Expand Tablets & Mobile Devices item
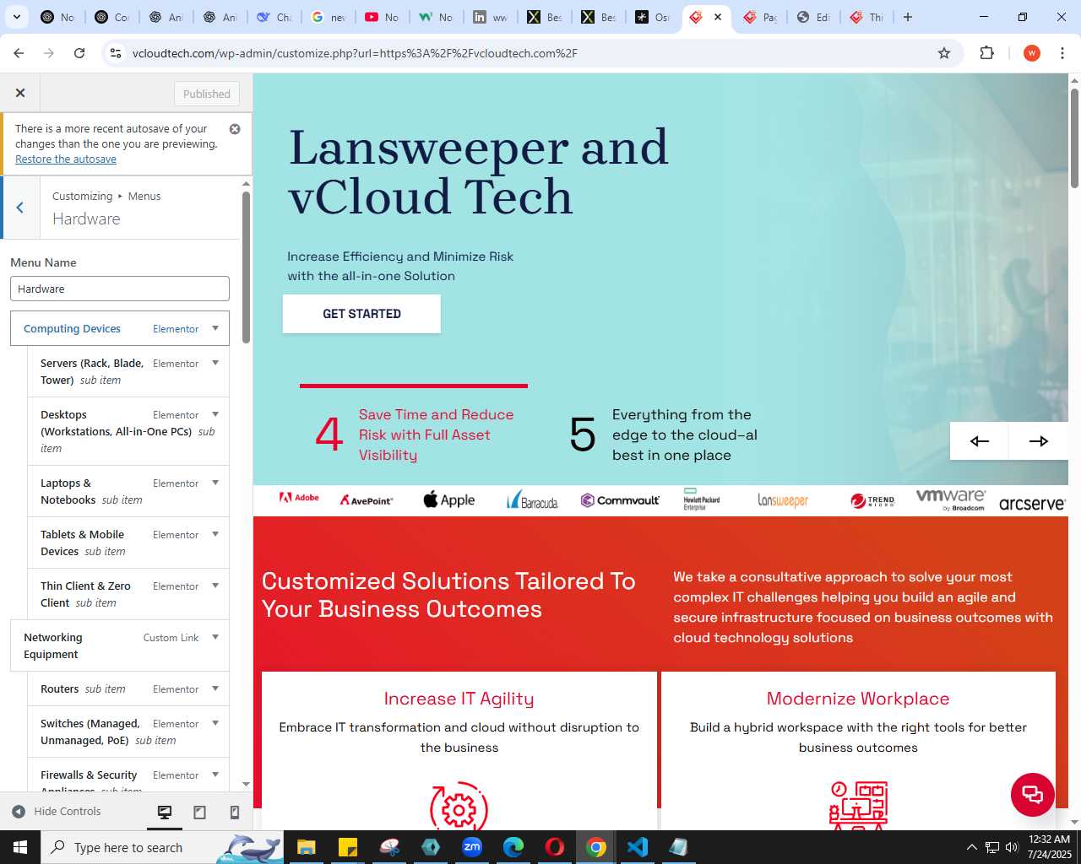1081x864 pixels. pos(215,534)
